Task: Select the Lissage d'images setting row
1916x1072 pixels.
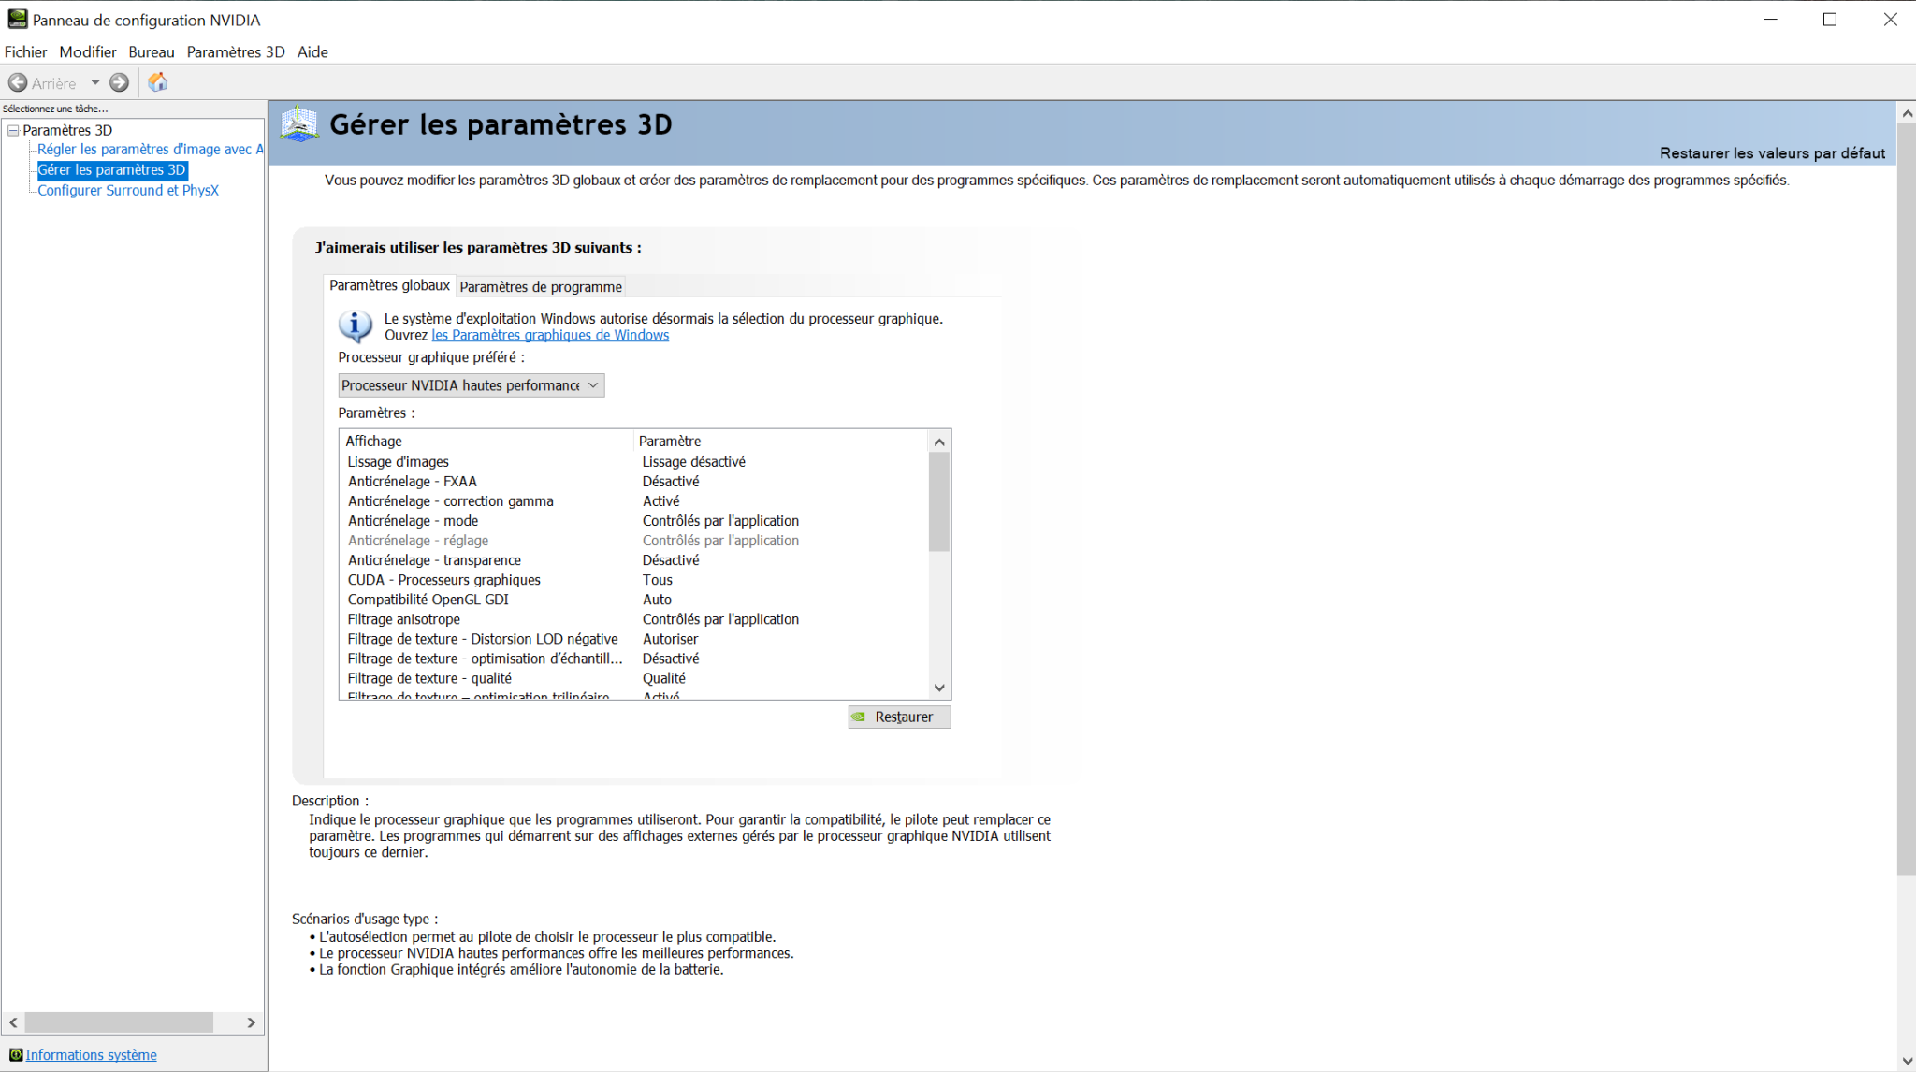Action: point(634,462)
